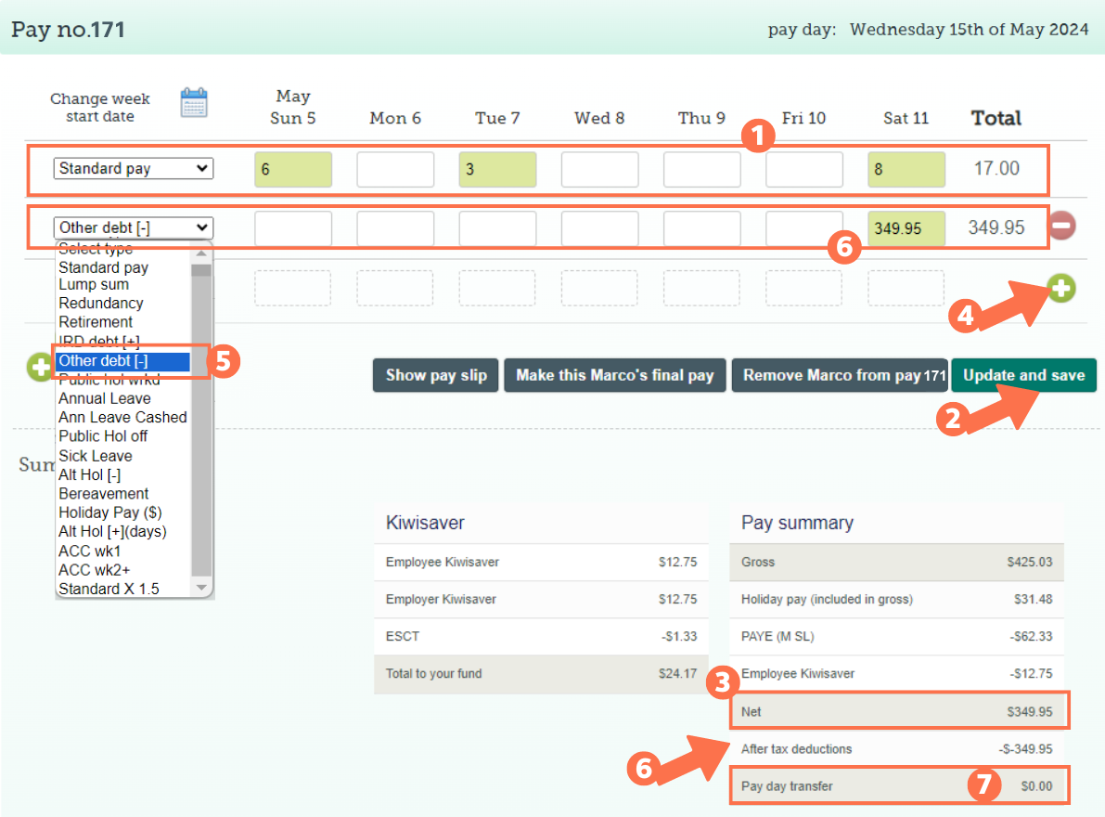Open the Standard pay type dropdown
The image size is (1105, 817).
coord(133,168)
